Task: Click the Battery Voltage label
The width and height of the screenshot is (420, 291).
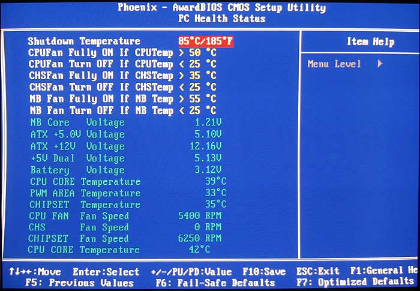Action: click(77, 170)
